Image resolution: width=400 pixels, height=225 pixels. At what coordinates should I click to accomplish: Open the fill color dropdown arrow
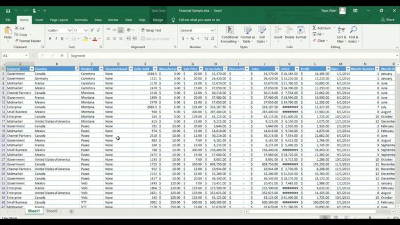(90, 39)
